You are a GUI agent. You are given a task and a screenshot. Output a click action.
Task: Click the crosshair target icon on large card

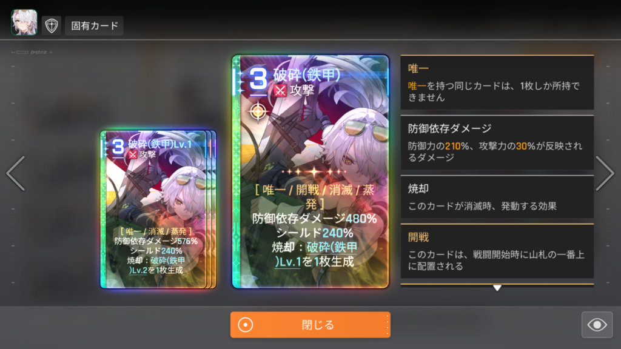[258, 111]
